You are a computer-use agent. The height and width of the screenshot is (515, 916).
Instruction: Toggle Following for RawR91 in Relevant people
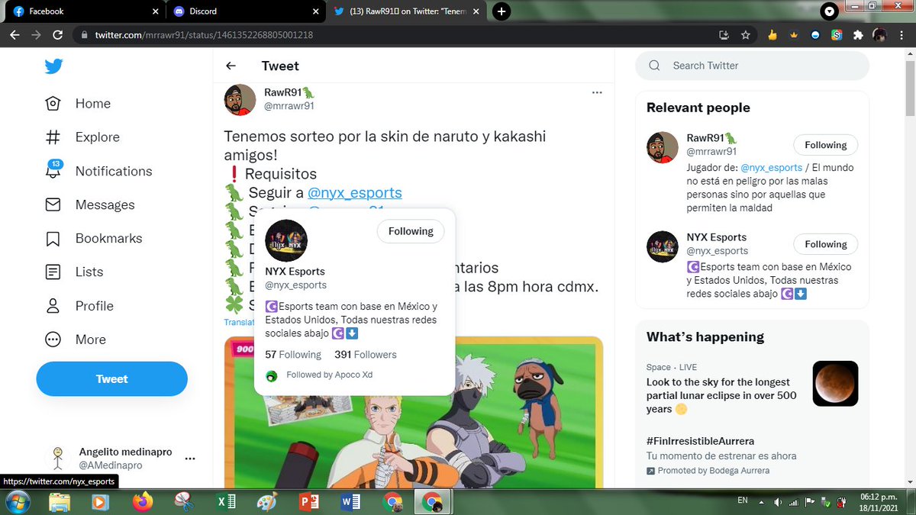click(825, 145)
